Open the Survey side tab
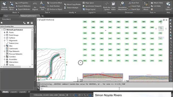 [35, 62]
